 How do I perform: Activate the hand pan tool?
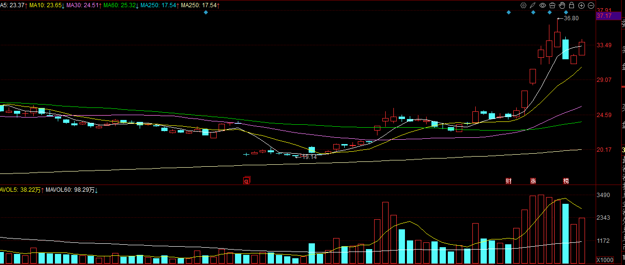coord(561,5)
